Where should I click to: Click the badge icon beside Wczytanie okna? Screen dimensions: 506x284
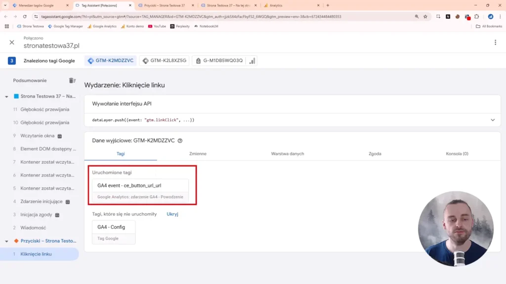pyautogui.click(x=60, y=136)
